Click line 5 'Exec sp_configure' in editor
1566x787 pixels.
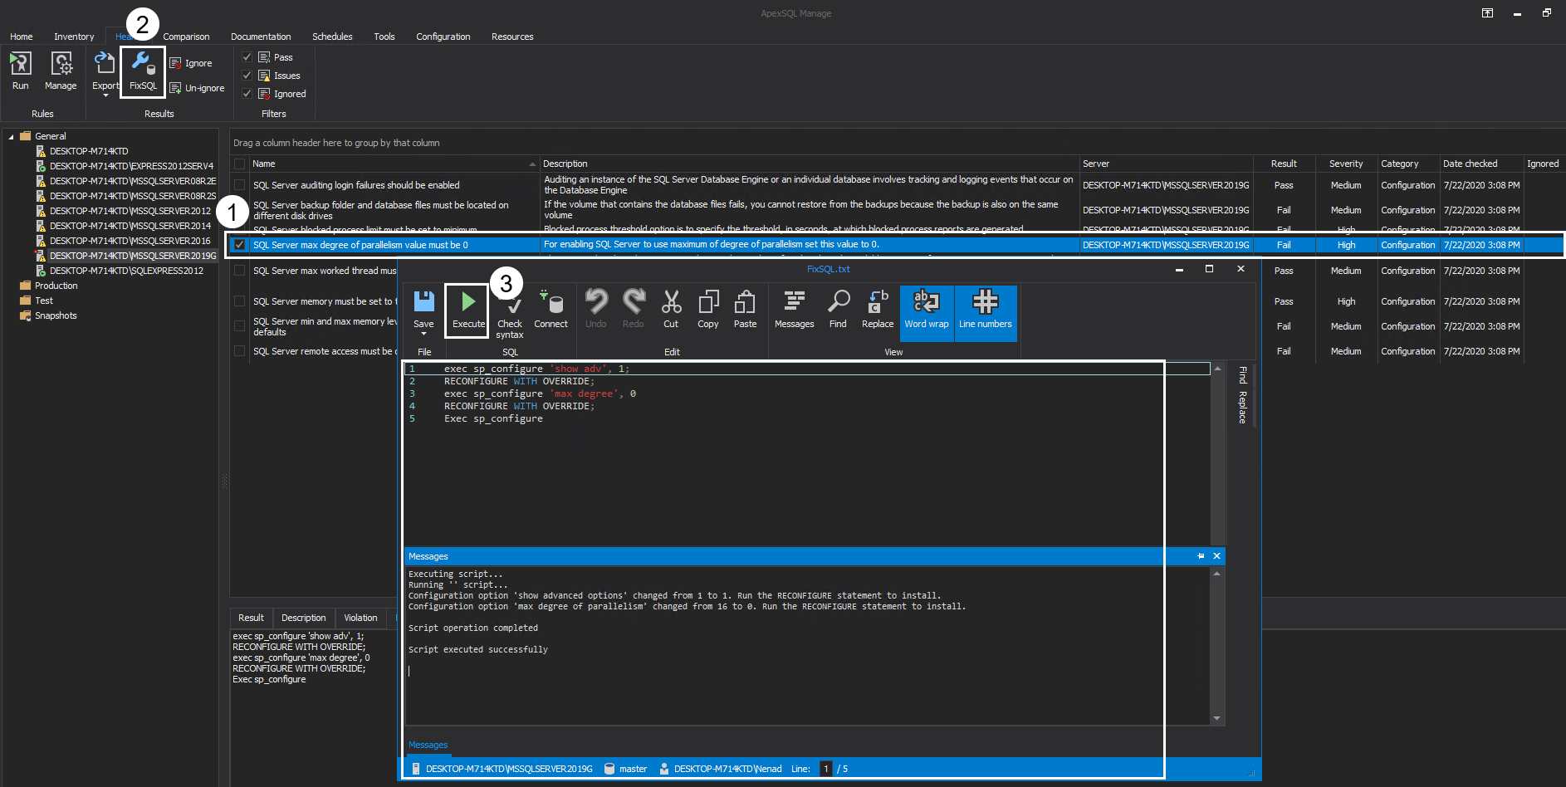coord(493,419)
